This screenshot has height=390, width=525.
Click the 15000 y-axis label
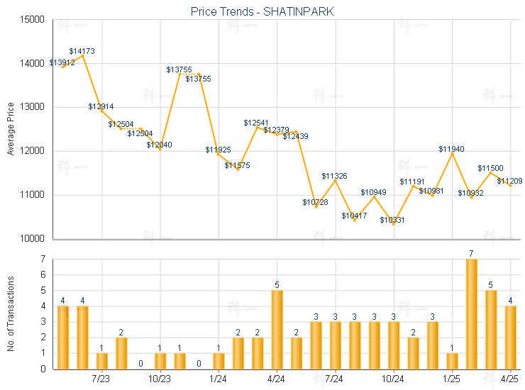pyautogui.click(x=32, y=19)
